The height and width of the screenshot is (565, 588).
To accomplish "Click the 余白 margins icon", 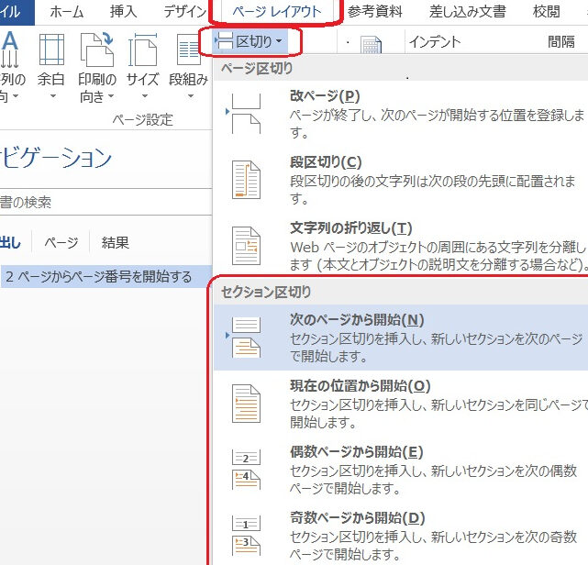I will pyautogui.click(x=51, y=50).
